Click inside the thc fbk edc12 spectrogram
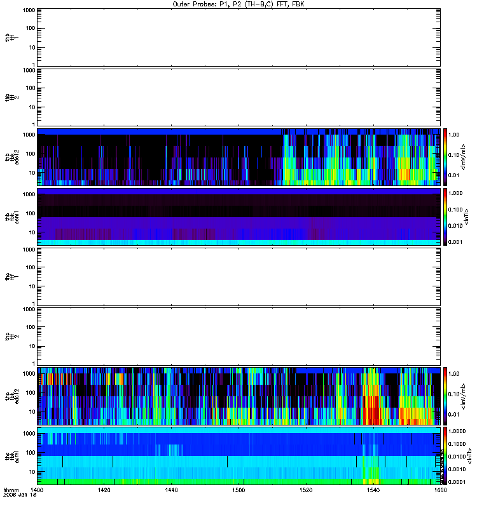This screenshot has width=477, height=508. tap(239, 396)
